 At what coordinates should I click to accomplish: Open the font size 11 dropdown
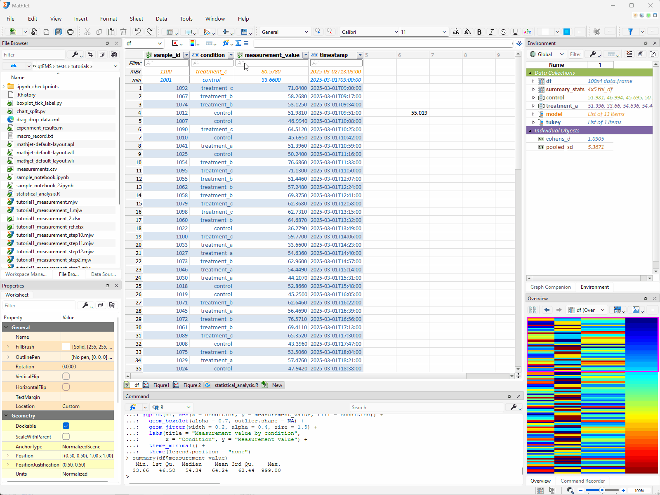[x=424, y=32]
